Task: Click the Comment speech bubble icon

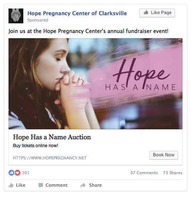Action: 41,185
